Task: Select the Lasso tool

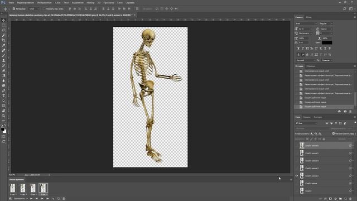Action: point(3,30)
